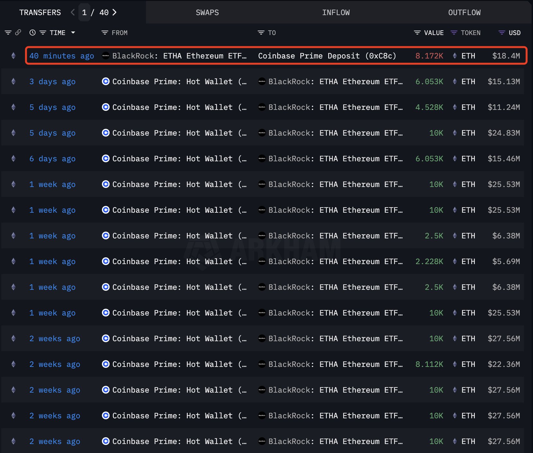
Task: Click ETH token icon in the $5.69M row
Action: 455,261
